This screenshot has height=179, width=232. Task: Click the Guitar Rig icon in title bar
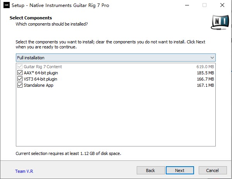coord(6,5)
